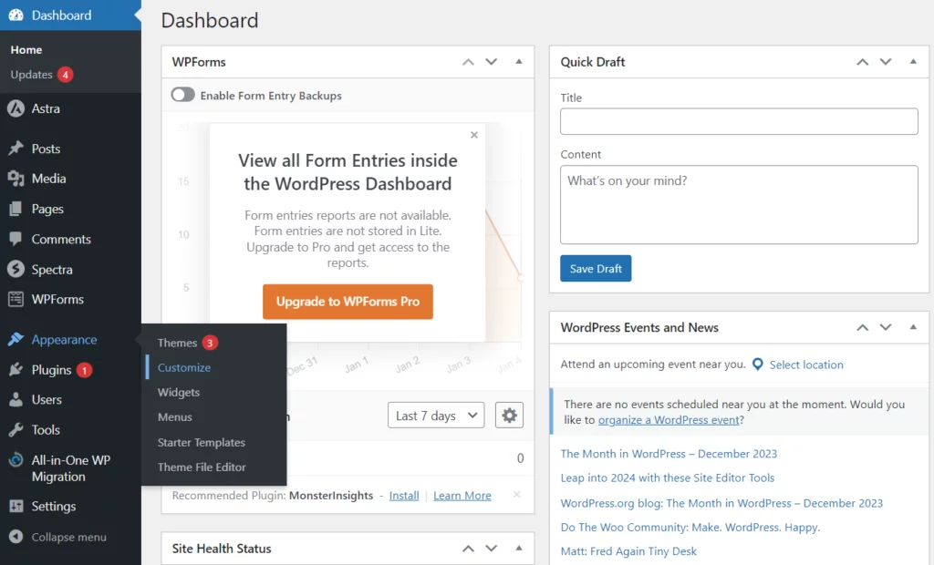Image resolution: width=934 pixels, height=565 pixels.
Task: Click the Updates count badge 4
Action: [x=66, y=75]
